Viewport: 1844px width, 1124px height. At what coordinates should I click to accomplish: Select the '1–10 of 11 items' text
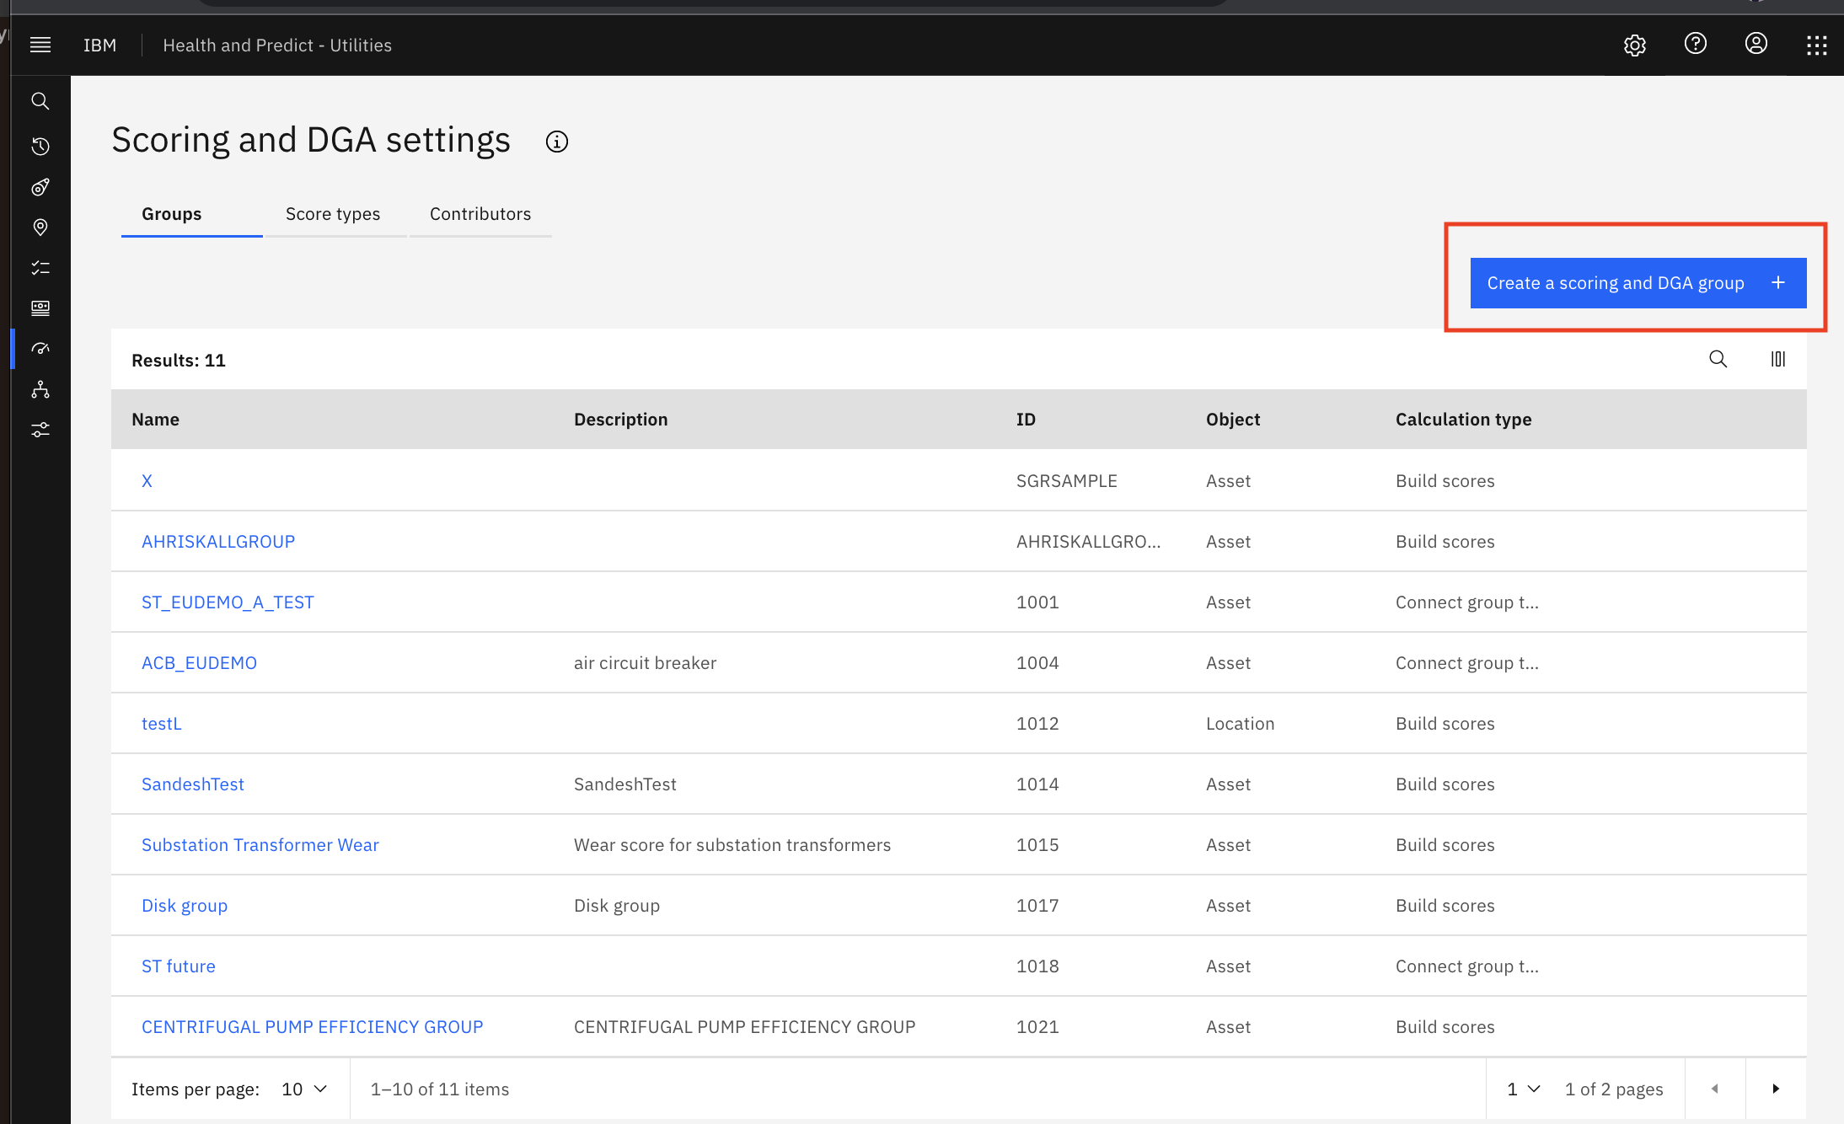(x=440, y=1089)
